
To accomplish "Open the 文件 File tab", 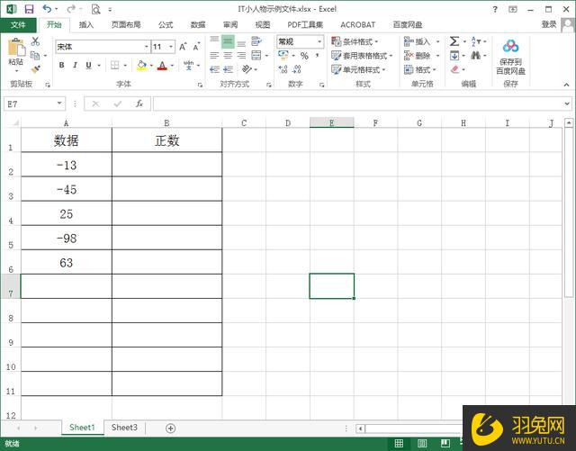I will (18, 24).
